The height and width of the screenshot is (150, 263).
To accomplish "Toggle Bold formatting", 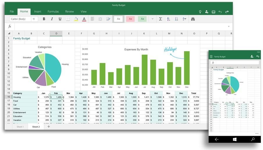I will pyautogui.click(x=44, y=19).
